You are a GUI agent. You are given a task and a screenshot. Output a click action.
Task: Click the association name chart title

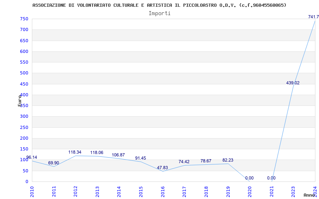(x=159, y=5)
